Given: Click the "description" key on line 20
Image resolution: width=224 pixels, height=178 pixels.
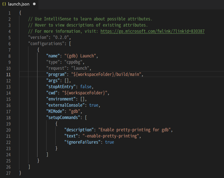Looking at the screenshot, I should 79,130.
